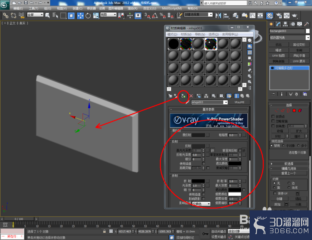Open Material Editor from main toolbar
This screenshot has height=240, width=312.
pyautogui.click(x=270, y=16)
